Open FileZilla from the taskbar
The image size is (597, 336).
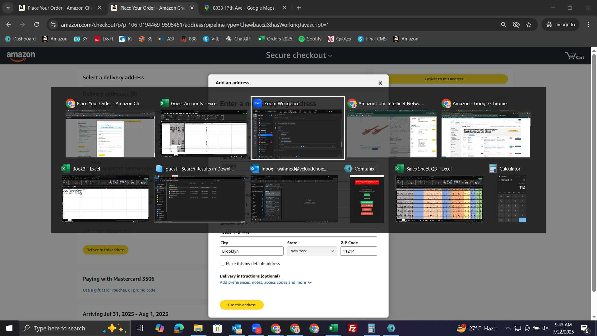coord(352,328)
